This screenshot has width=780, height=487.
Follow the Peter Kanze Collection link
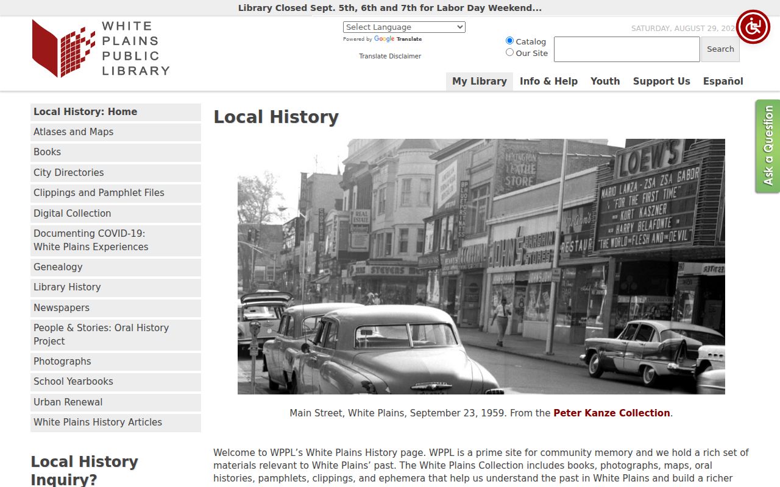click(x=612, y=413)
